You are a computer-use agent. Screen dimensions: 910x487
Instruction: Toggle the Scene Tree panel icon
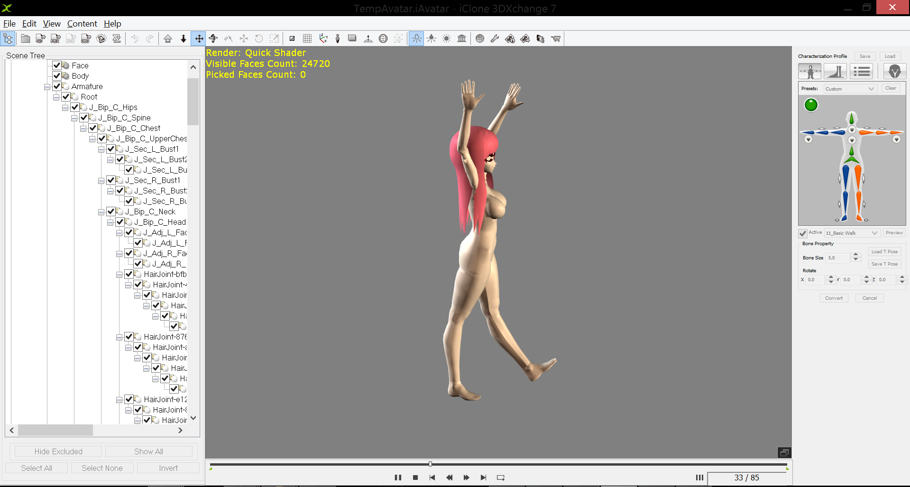(9, 39)
